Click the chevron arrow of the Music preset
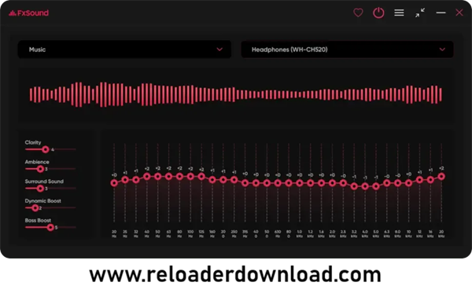472x286 pixels. coord(219,49)
